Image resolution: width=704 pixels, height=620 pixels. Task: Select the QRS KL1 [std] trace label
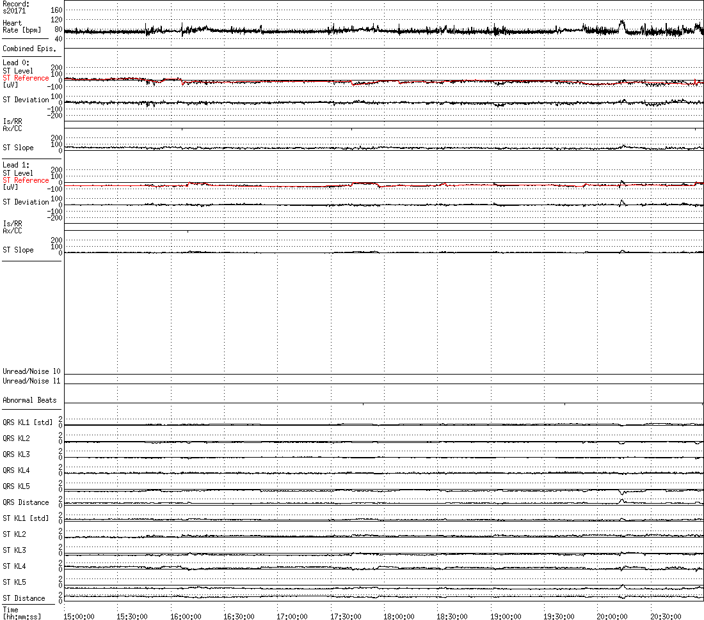tap(28, 422)
